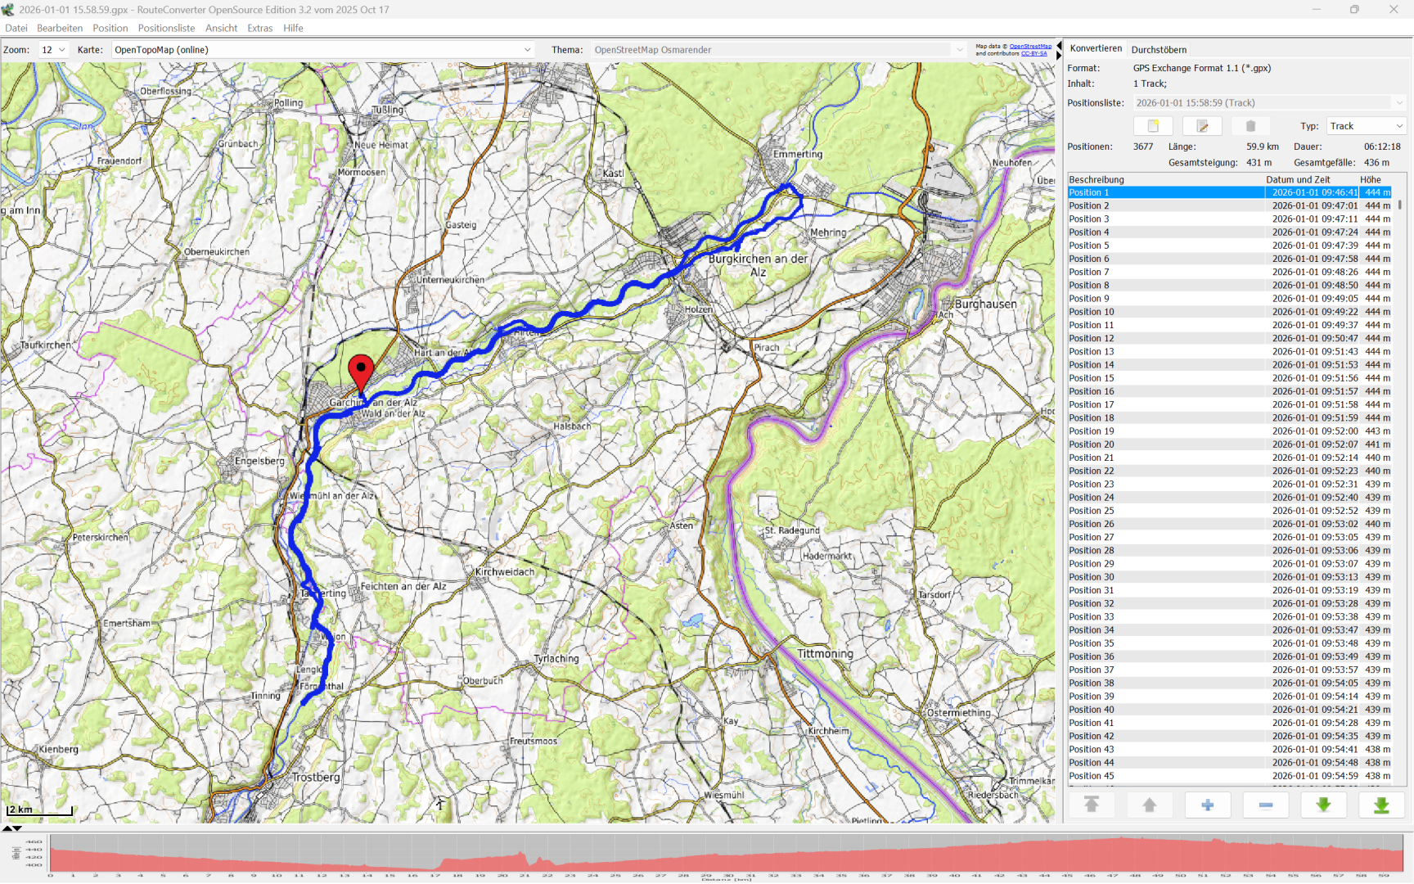This screenshot has width=1414, height=884.
Task: Create a new position list
Action: (x=1153, y=126)
